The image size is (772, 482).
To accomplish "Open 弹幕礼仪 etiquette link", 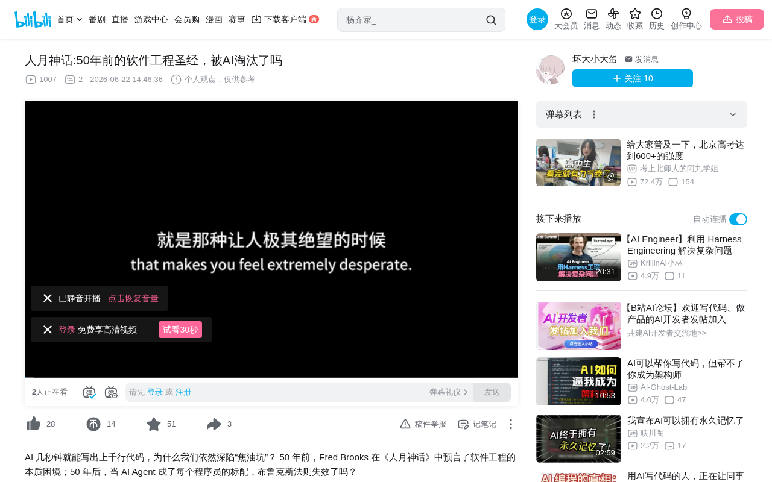I will pyautogui.click(x=449, y=392).
